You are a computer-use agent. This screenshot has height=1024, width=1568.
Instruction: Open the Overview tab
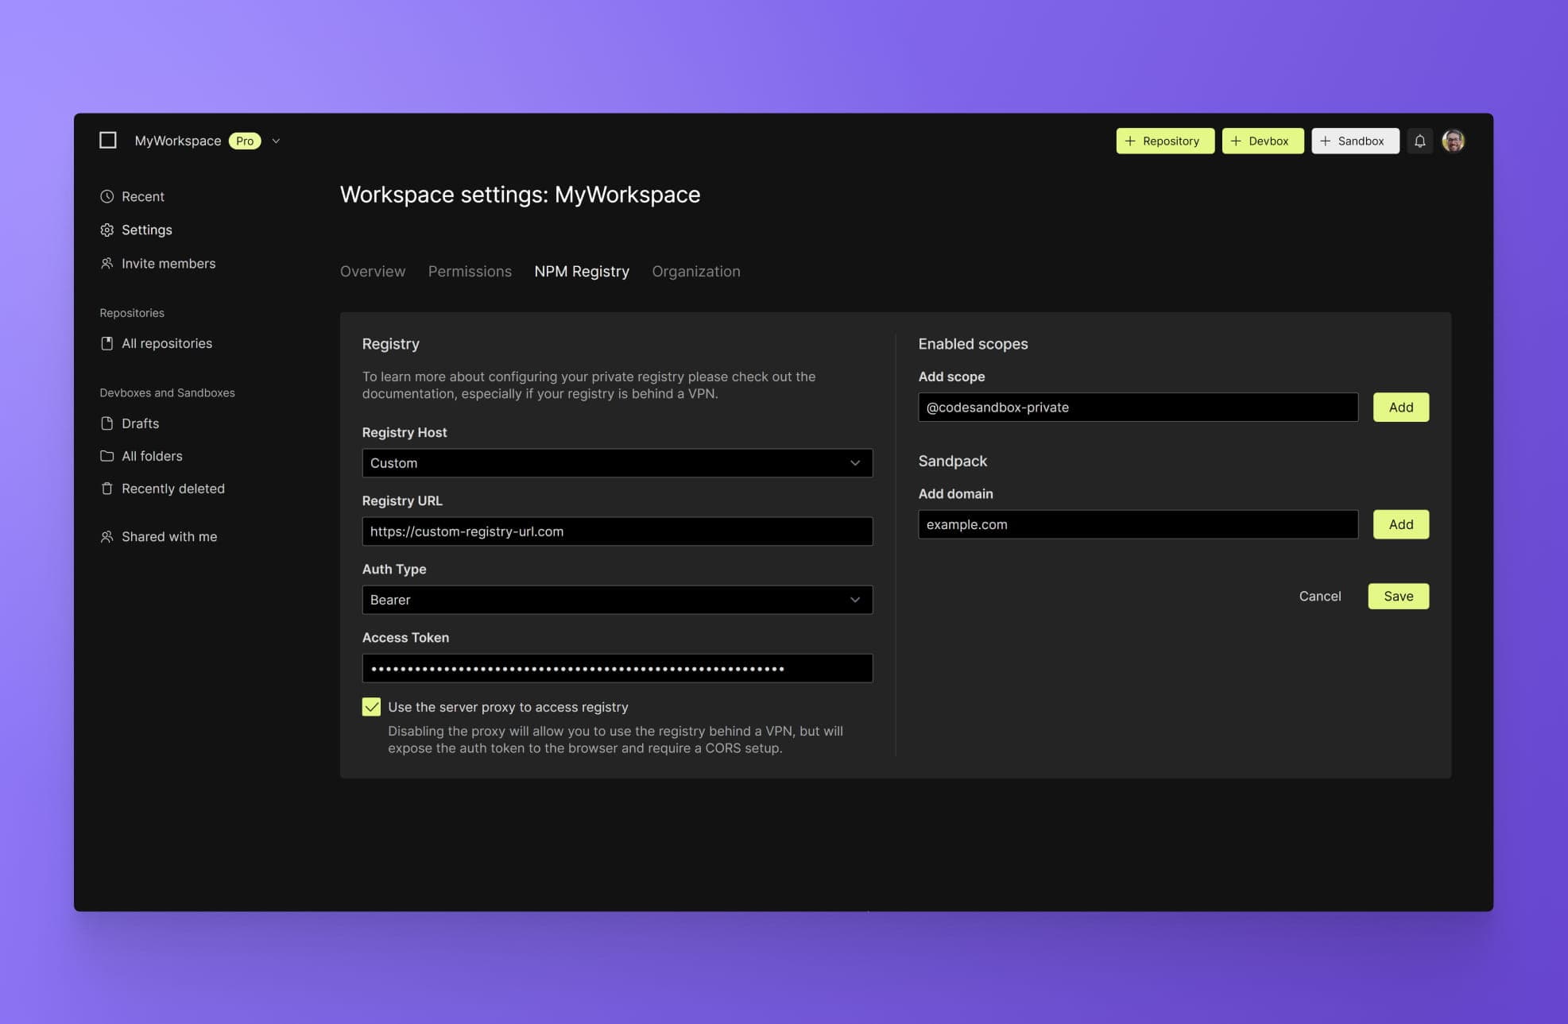click(x=373, y=271)
